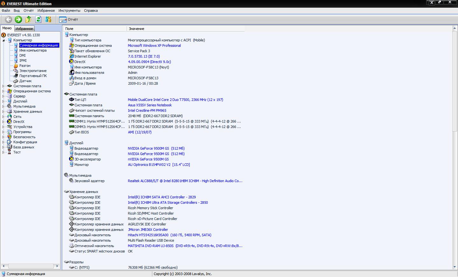Screen dimensions: 458x277
Task: Expand the Мультимедиа tree node
Action: coord(3,106)
